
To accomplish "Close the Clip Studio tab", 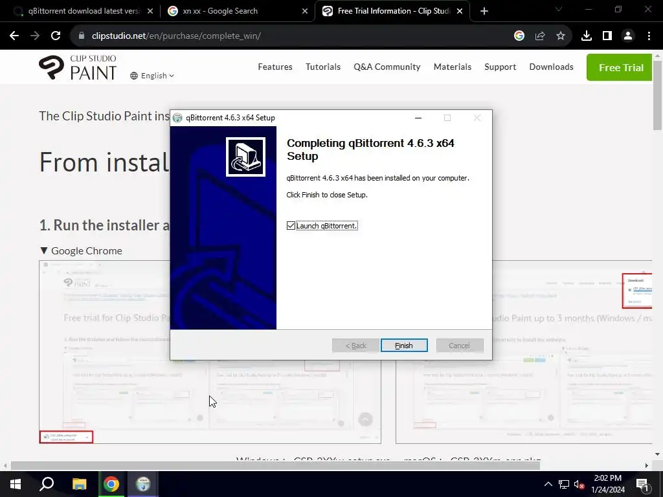I will (x=460, y=12).
